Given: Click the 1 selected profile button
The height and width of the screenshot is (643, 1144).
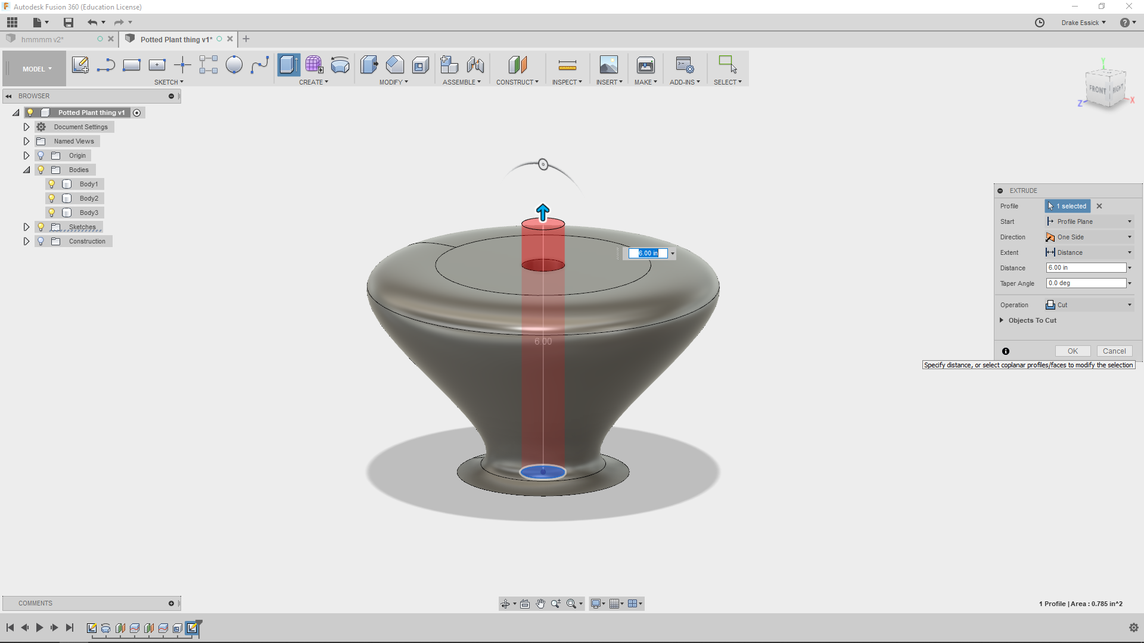Looking at the screenshot, I should (x=1068, y=206).
